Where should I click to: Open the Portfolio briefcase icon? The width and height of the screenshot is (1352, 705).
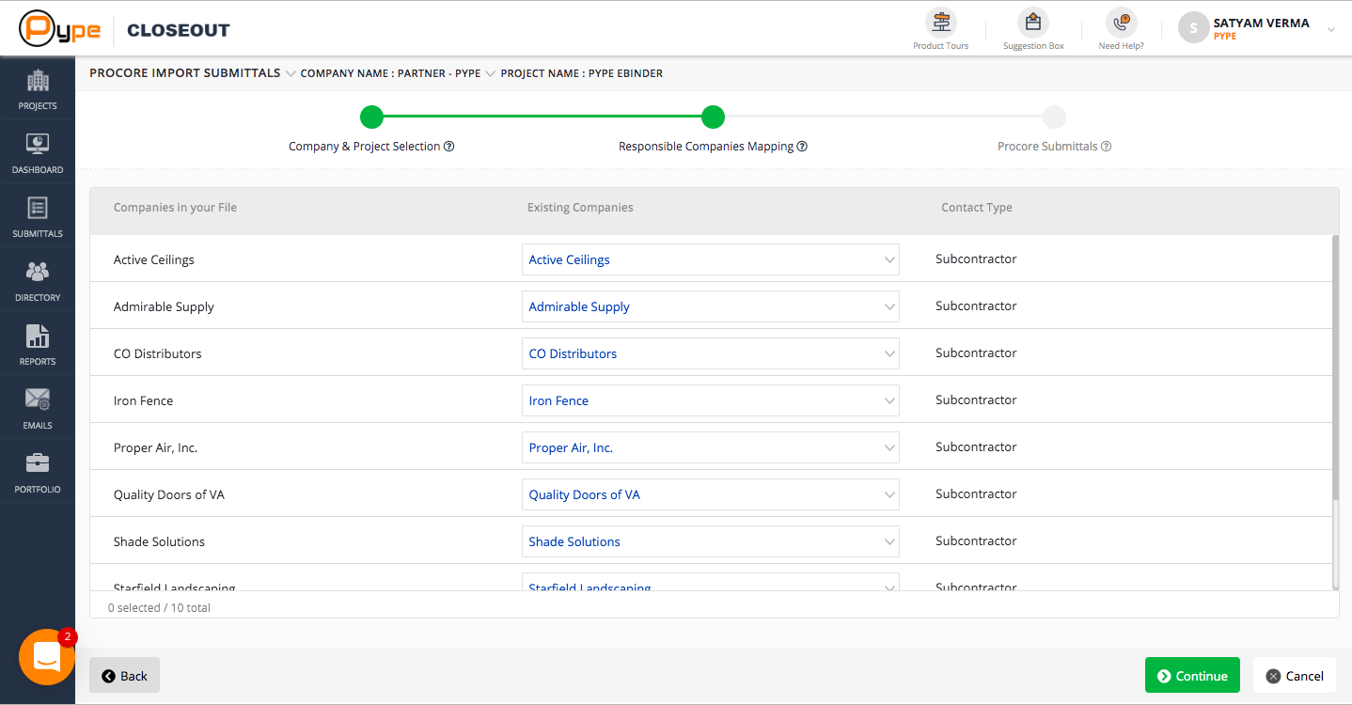point(38,463)
